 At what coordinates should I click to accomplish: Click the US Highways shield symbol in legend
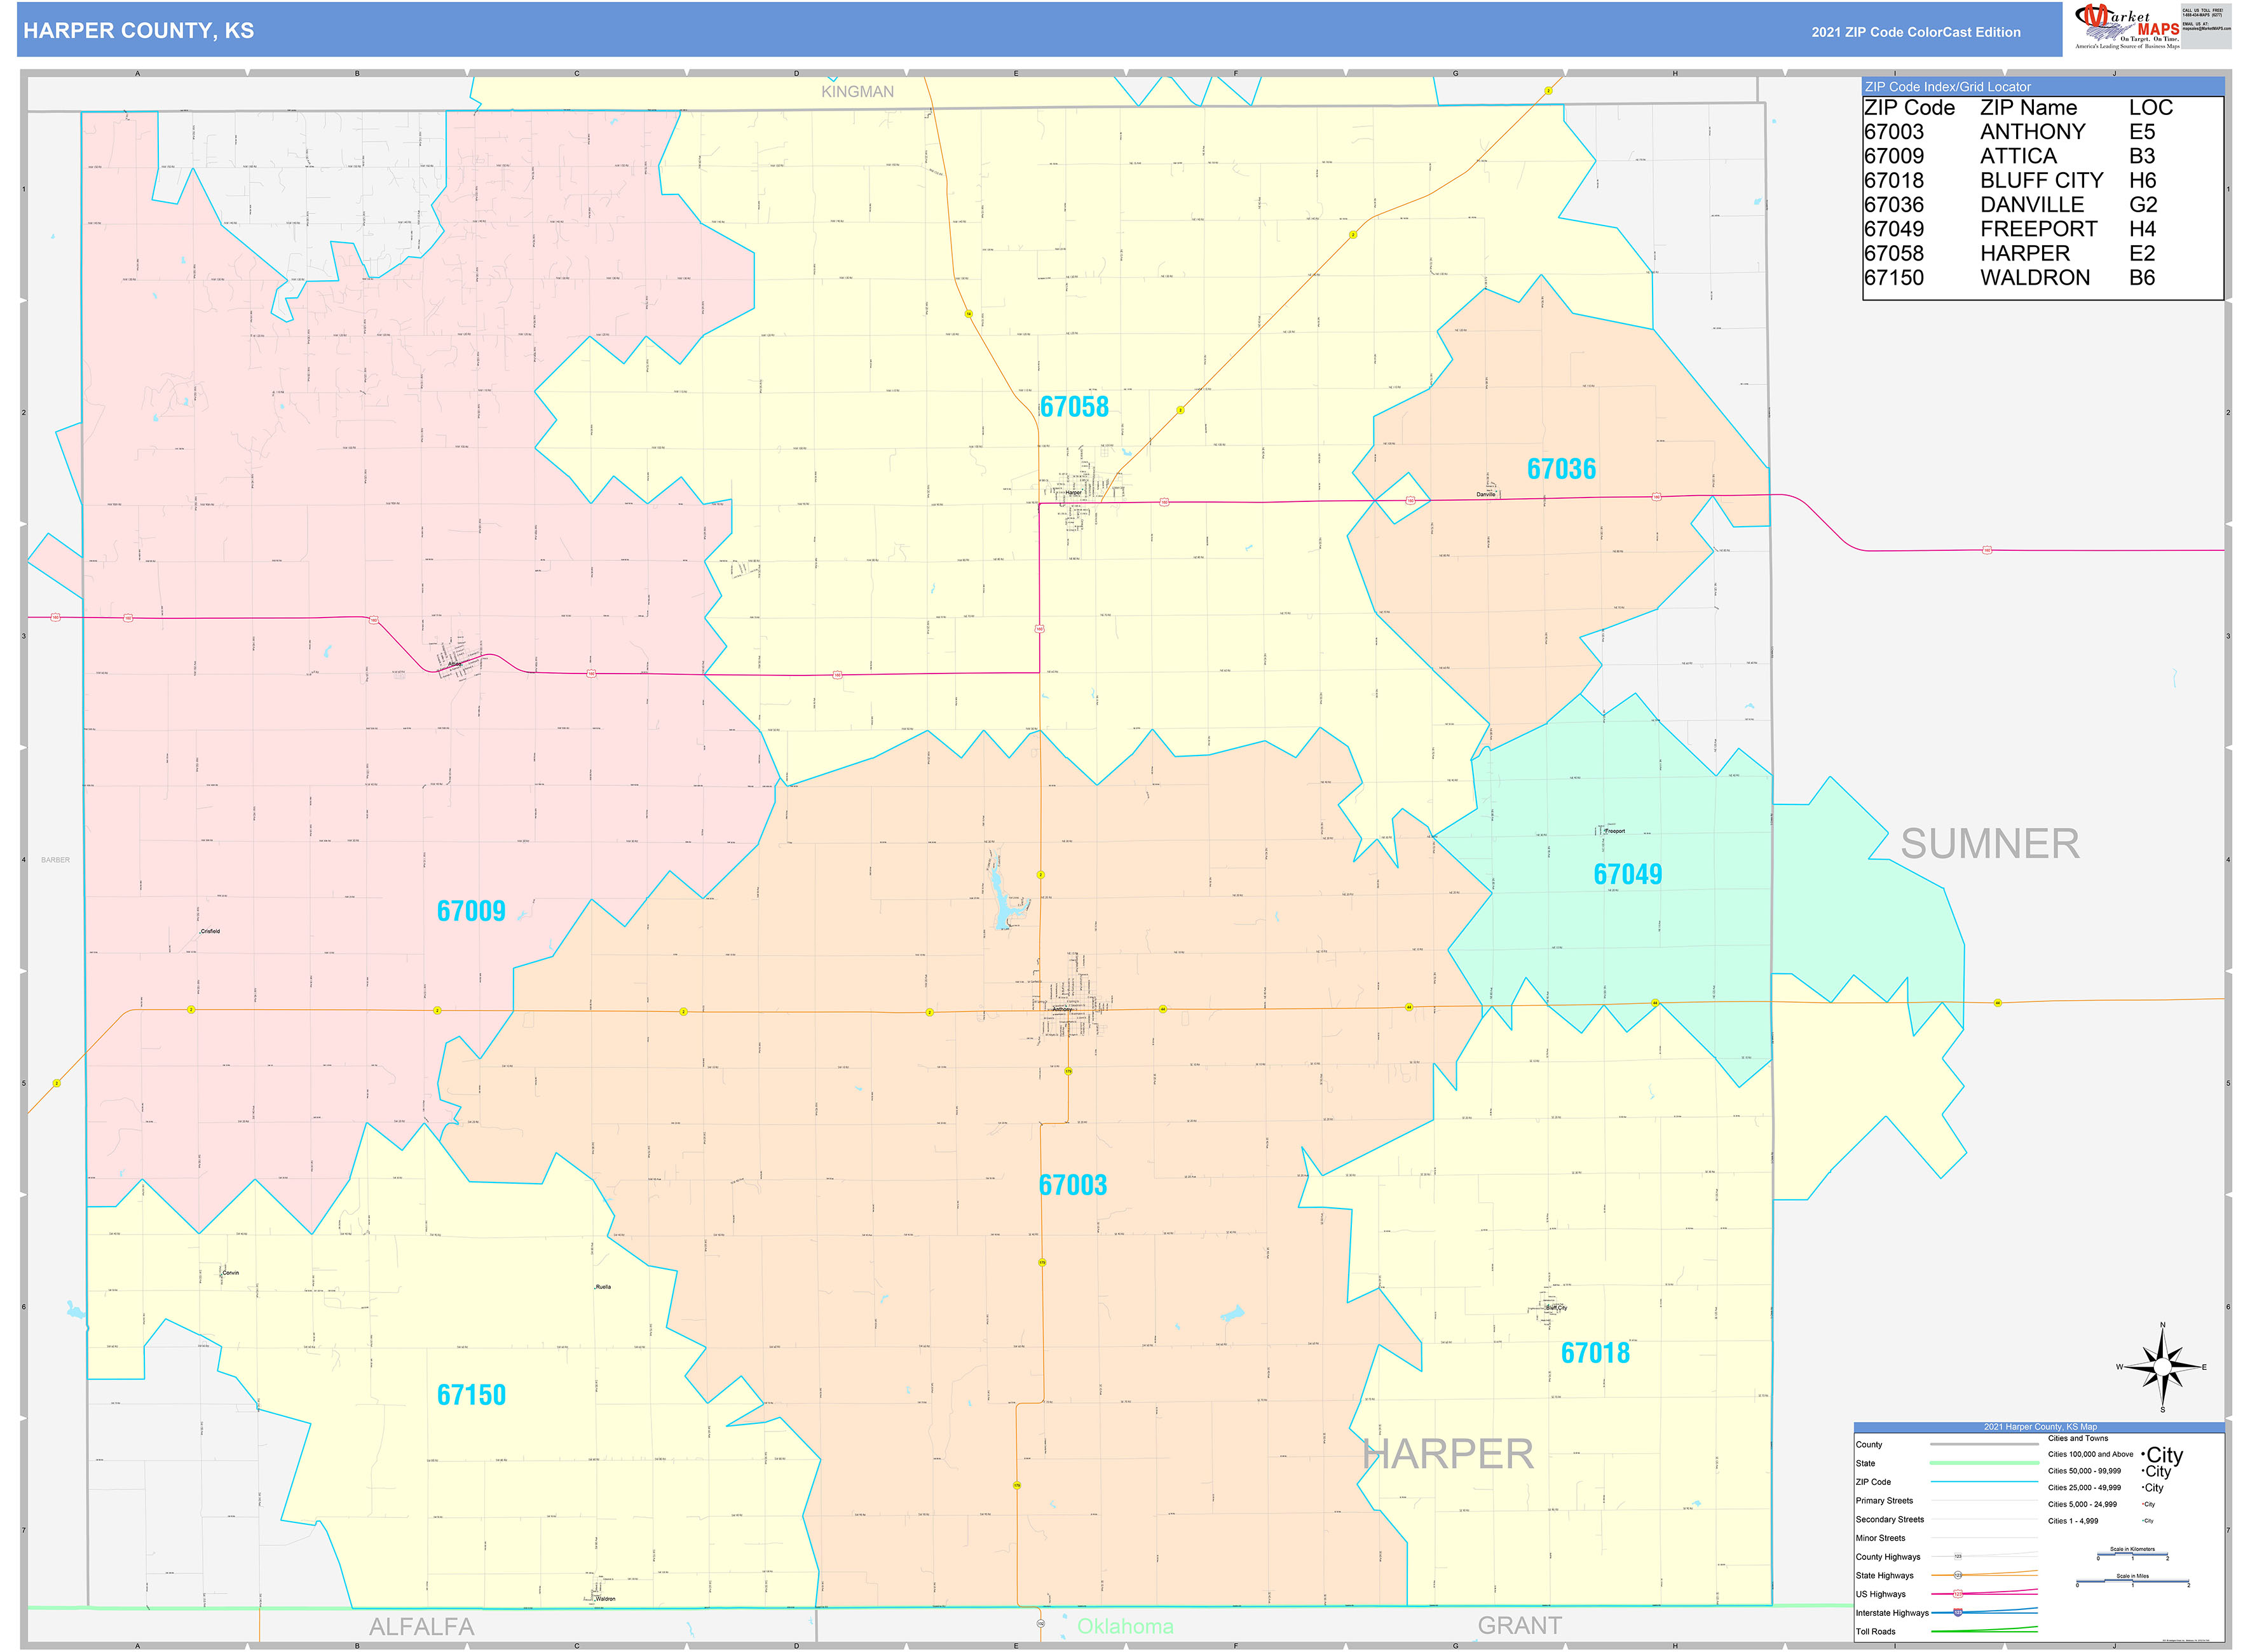(1958, 1593)
